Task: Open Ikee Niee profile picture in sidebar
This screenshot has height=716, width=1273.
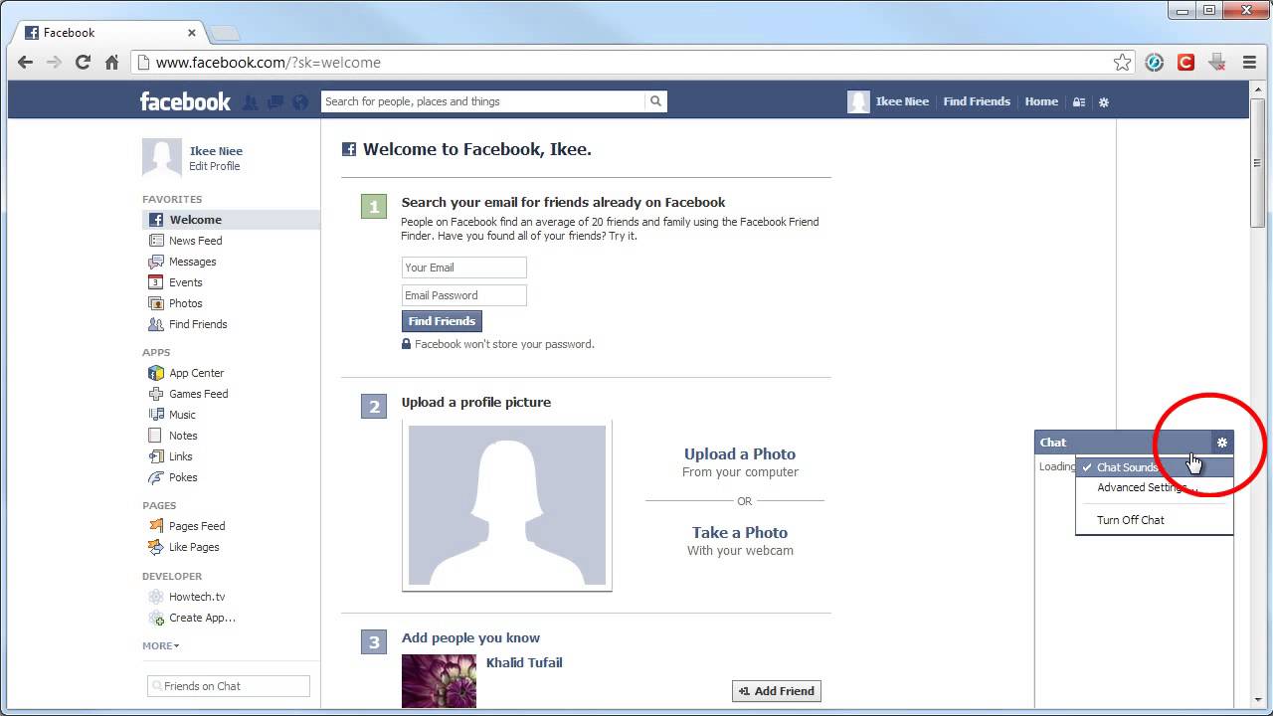Action: [162, 157]
